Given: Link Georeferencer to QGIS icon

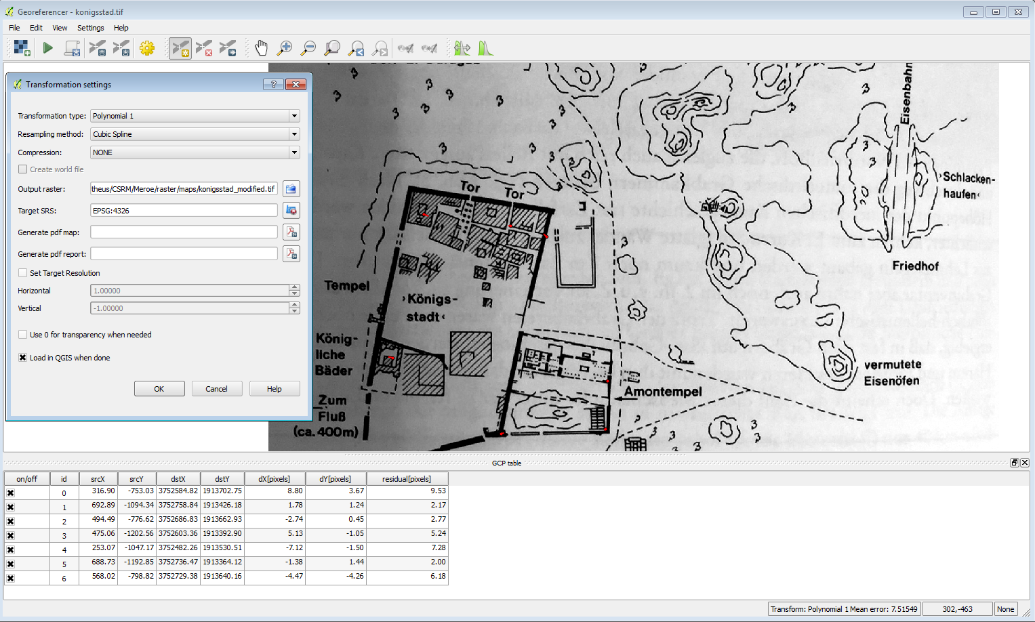Looking at the screenshot, I should [405, 48].
